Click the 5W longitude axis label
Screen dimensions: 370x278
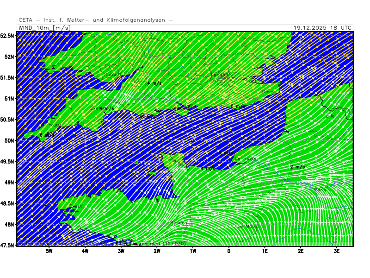[x=49, y=251]
